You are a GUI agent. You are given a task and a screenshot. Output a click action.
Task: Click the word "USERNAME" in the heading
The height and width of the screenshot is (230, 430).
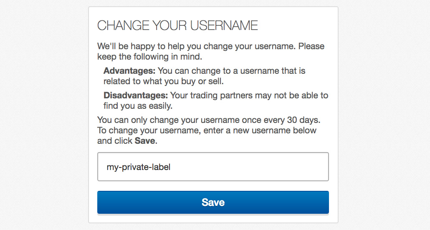(x=224, y=25)
